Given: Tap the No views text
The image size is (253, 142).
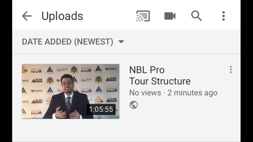Looking at the screenshot, I should click(145, 93).
